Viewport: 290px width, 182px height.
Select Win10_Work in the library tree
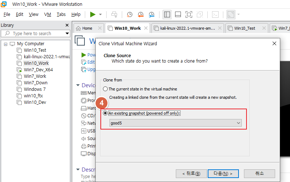pos(36,63)
